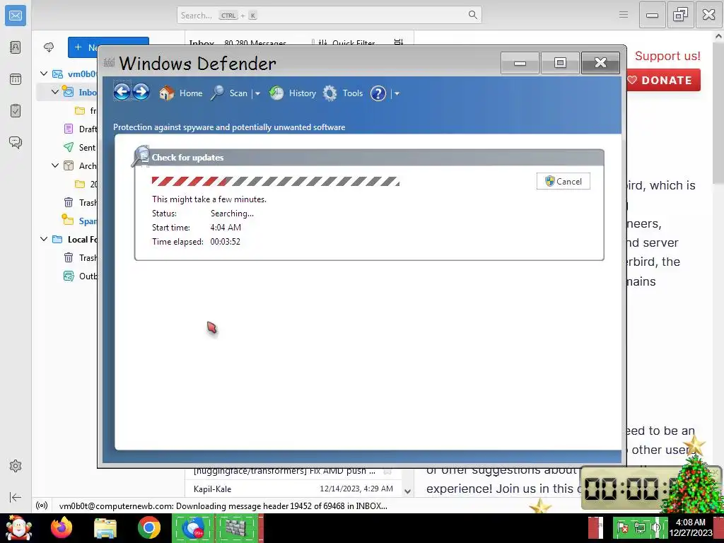Open the Address Book in Thunderbird sidebar
The height and width of the screenshot is (543, 724).
point(16,47)
